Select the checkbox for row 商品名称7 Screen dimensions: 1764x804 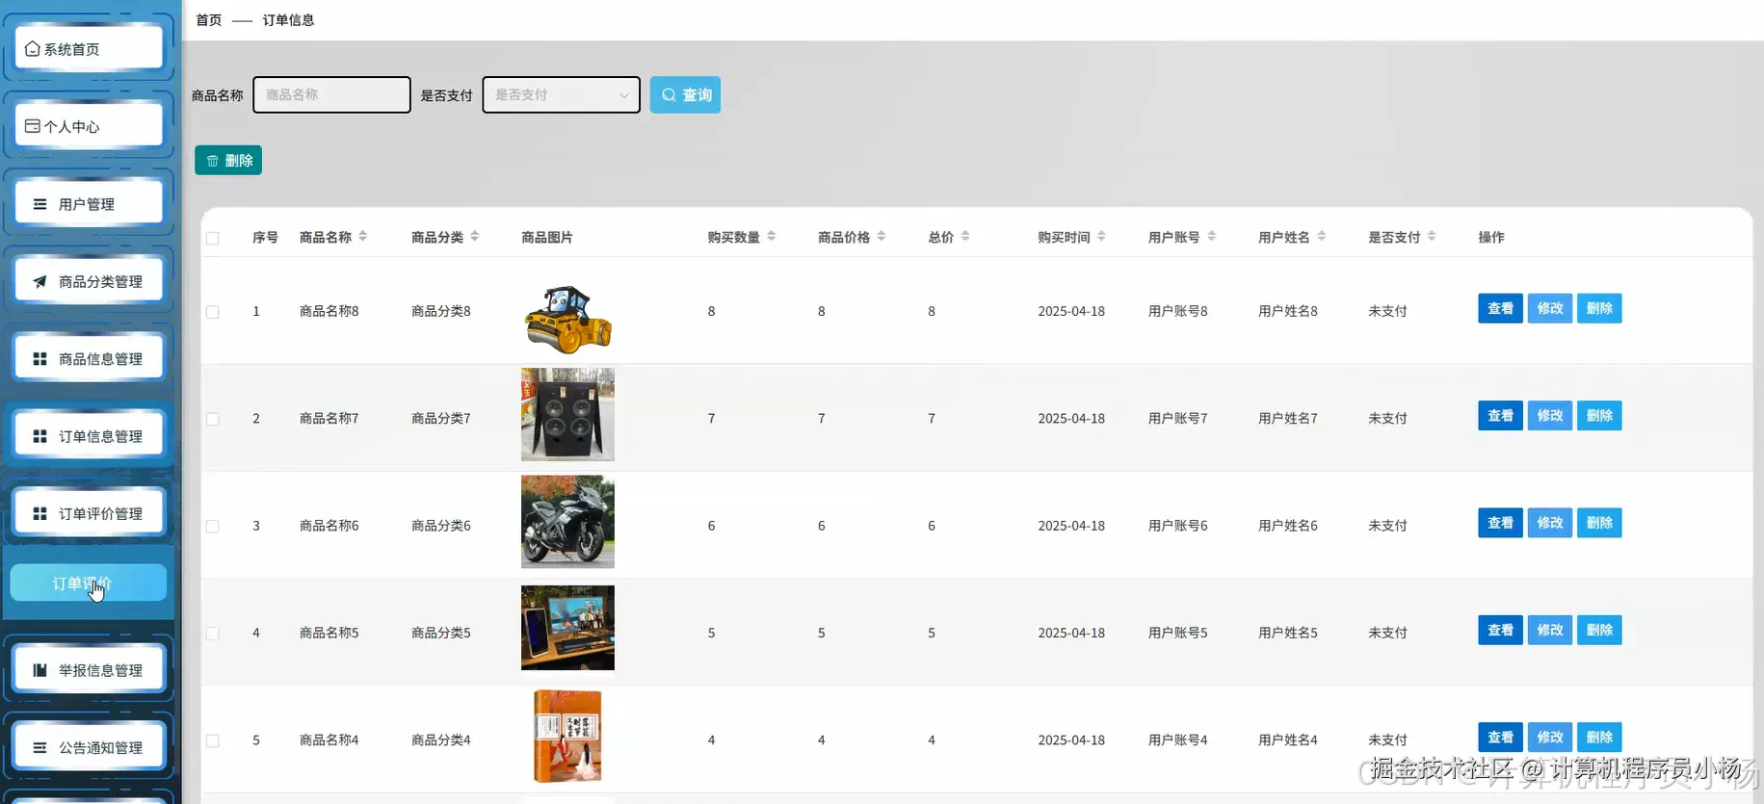[x=213, y=419]
